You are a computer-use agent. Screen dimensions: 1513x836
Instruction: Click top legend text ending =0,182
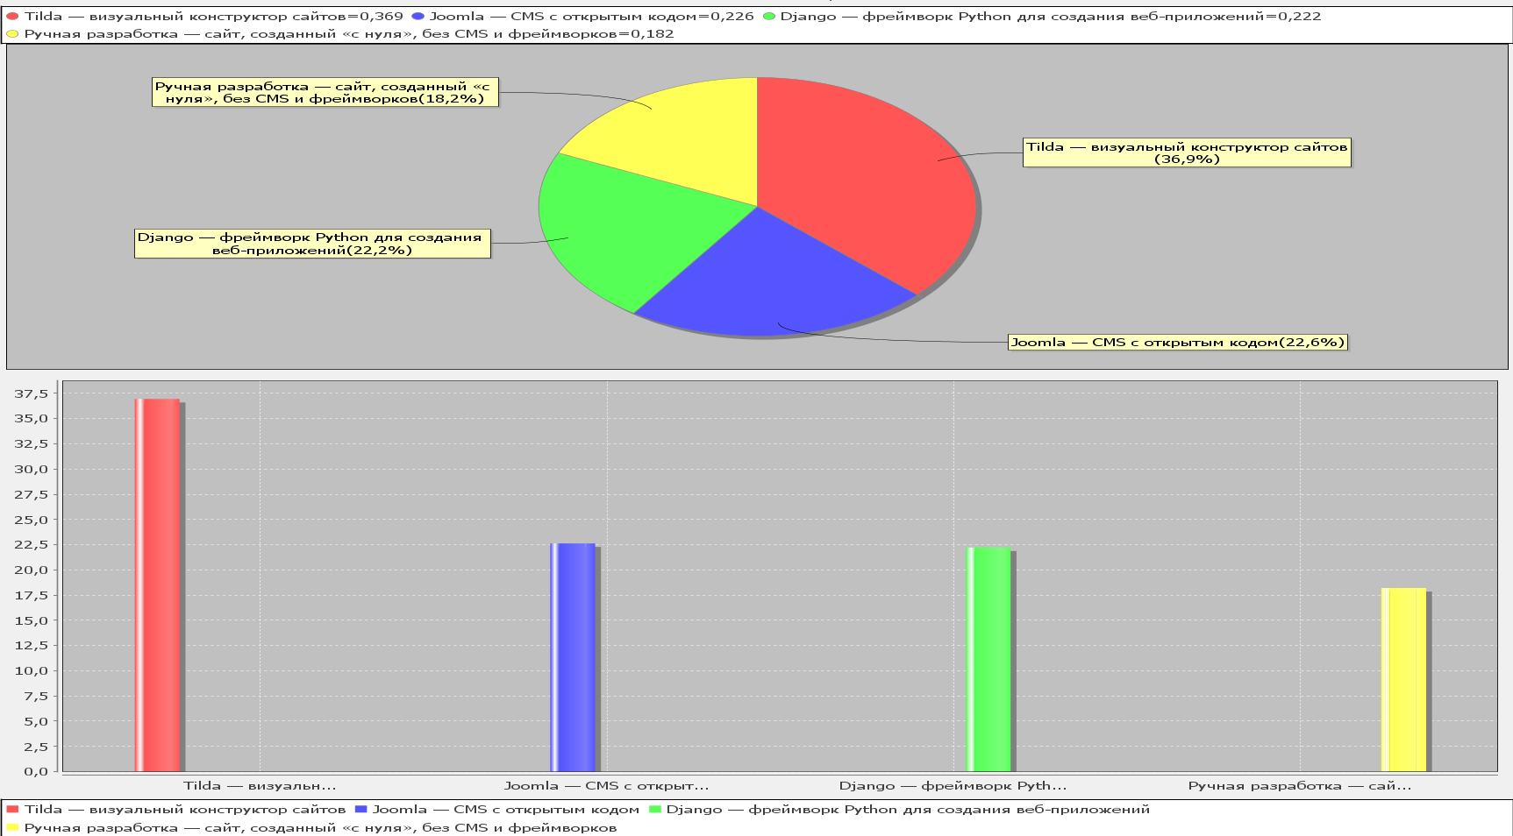tap(349, 34)
